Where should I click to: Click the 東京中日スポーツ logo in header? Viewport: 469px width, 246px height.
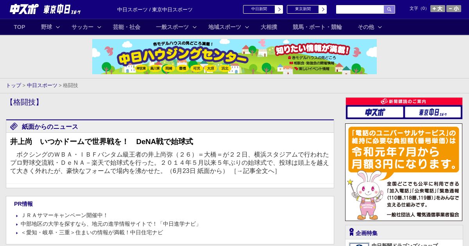(x=62, y=10)
